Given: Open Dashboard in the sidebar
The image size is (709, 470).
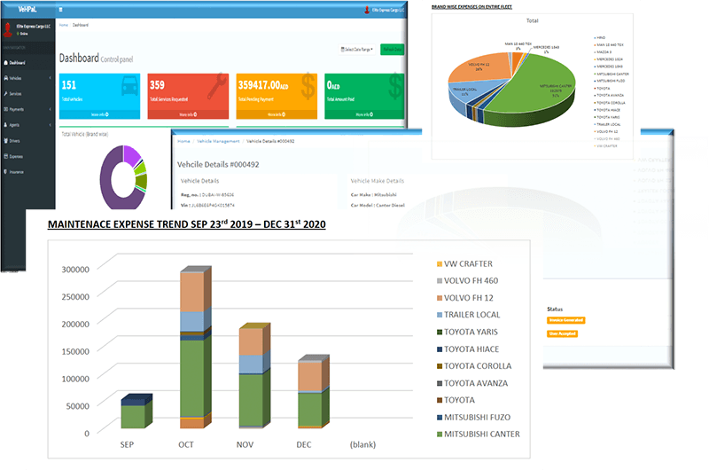Looking at the screenshot, I should (x=27, y=63).
